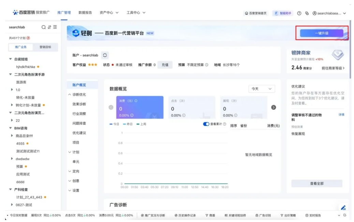The height and width of the screenshot is (222, 354).
Task: Select the 推广业务 sidebar tab
Action: click(x=21, y=47)
